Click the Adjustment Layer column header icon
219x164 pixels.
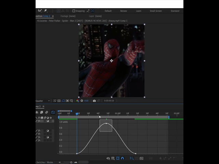[48, 118]
